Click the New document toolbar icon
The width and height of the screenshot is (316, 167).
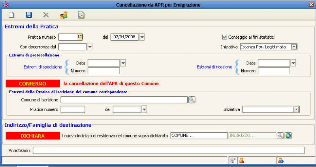pos(11,15)
